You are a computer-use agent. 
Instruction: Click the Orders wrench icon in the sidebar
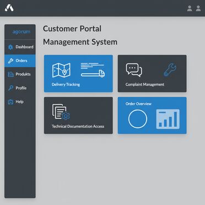click(10, 61)
